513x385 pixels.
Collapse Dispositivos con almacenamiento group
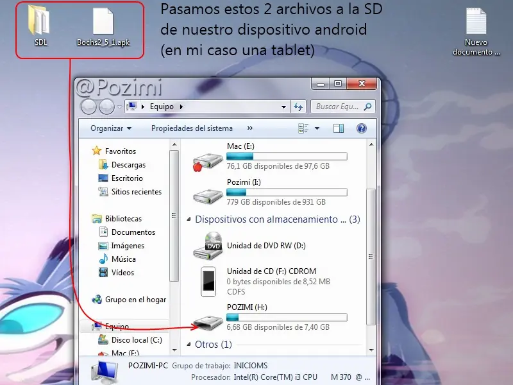coord(189,219)
